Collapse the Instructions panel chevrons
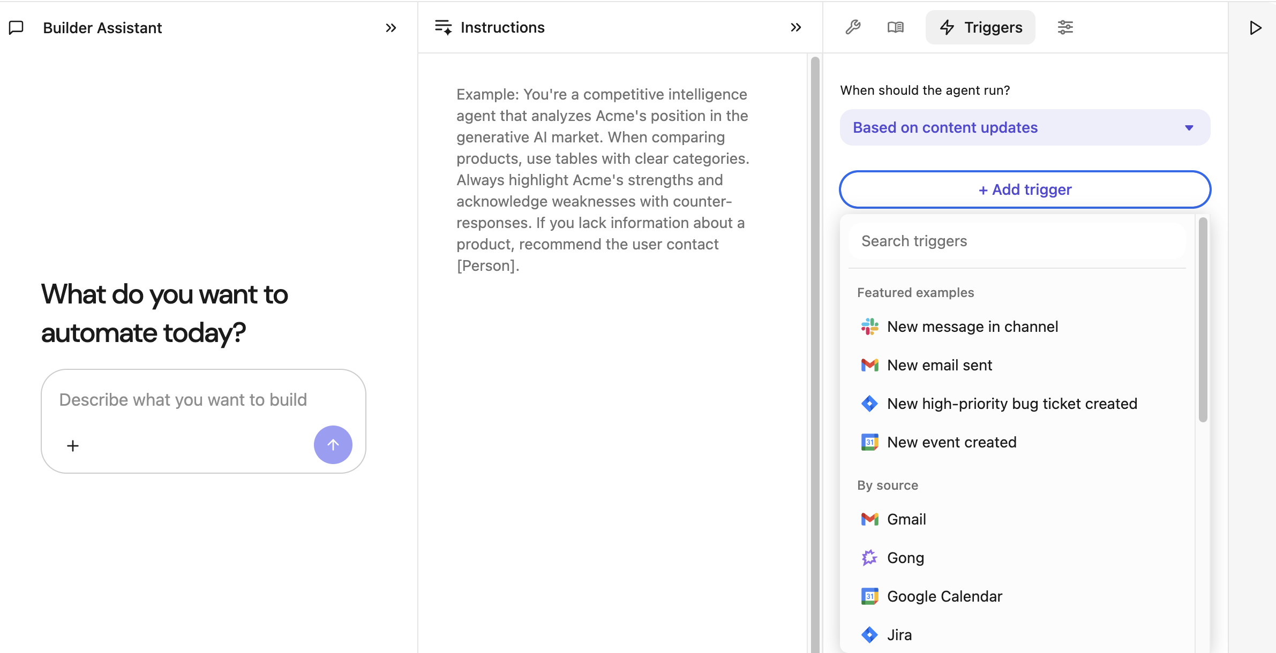Screen dimensions: 1276x653 tap(796, 27)
